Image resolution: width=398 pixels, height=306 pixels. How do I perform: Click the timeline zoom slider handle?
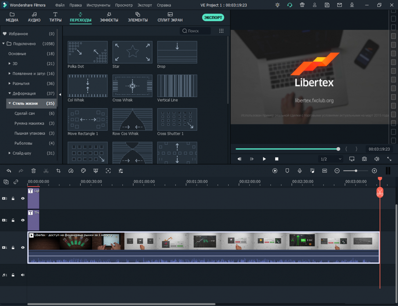(356, 171)
